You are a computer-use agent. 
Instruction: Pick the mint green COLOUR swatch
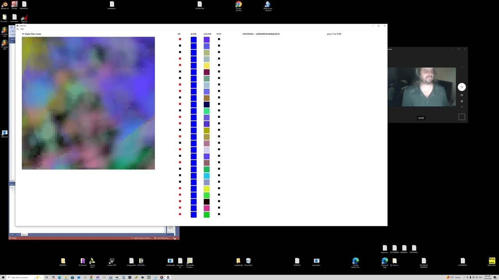(207, 111)
